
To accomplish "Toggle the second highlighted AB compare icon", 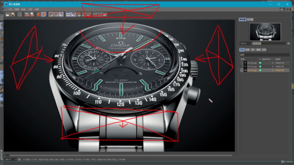I will pyautogui.click(x=73, y=14).
